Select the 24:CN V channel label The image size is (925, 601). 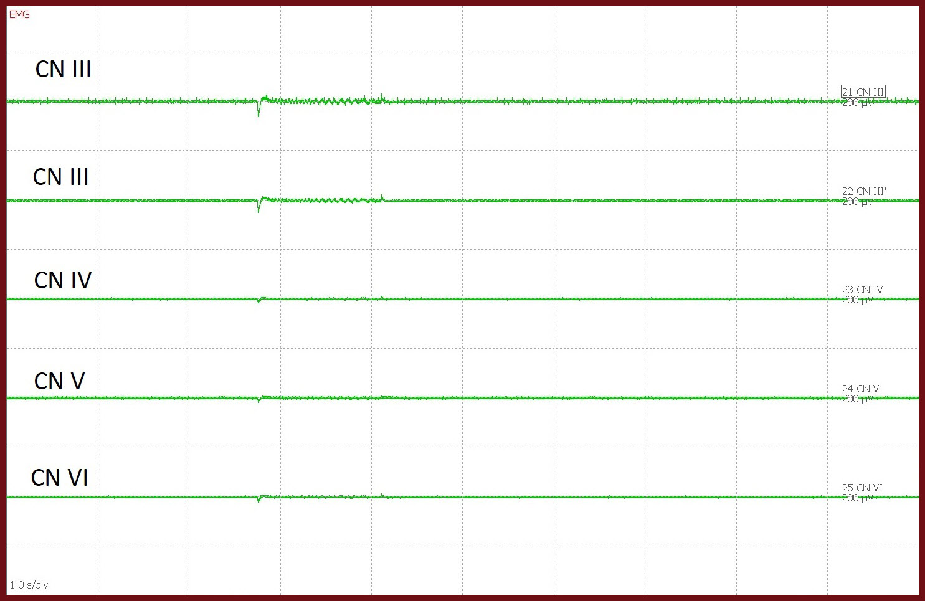pyautogui.click(x=860, y=389)
